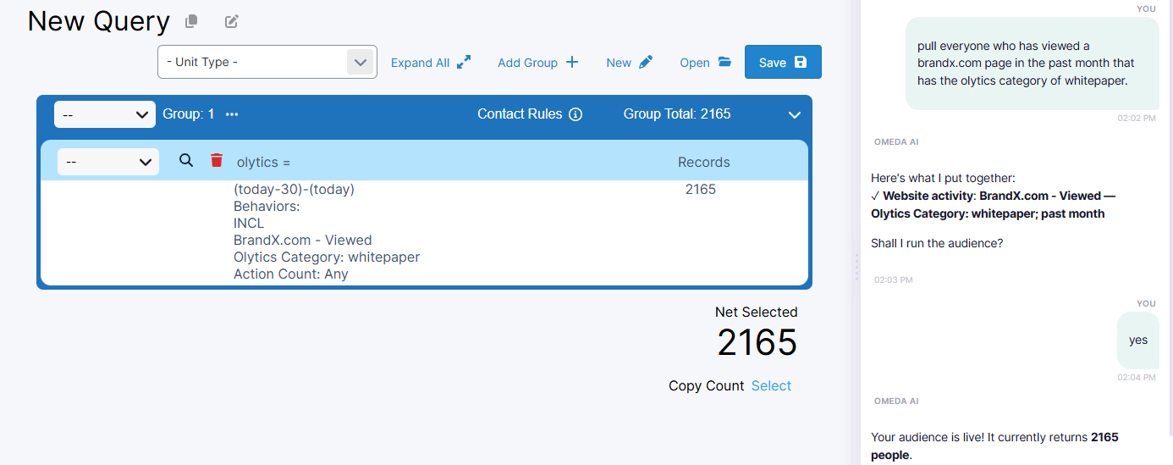This screenshot has width=1173, height=465.
Task: Click the Expand All label
Action: point(420,63)
